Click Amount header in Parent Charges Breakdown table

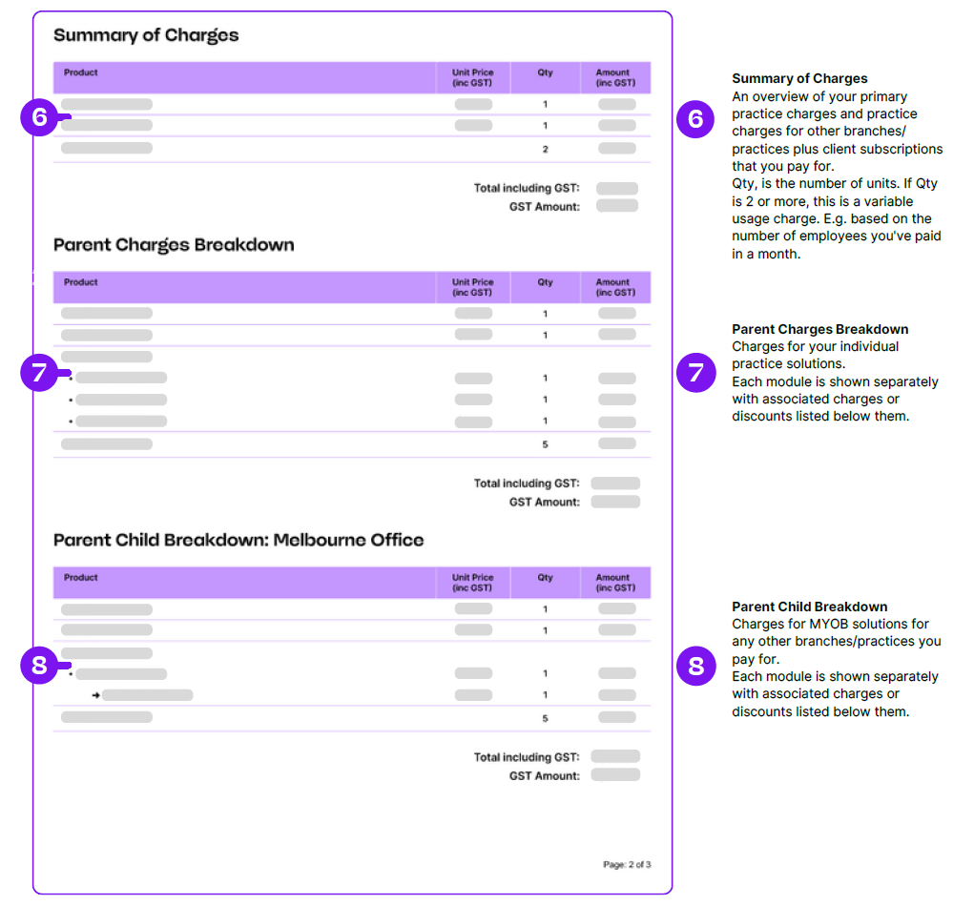615,287
